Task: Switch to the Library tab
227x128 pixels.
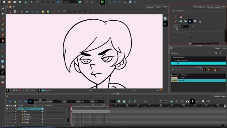Action: (x=210, y=7)
